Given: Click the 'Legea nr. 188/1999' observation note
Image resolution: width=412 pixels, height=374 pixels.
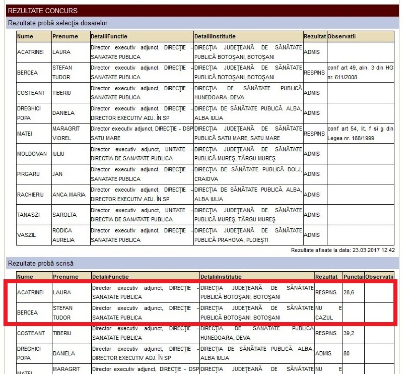Looking at the screenshot, I should click(360, 133).
